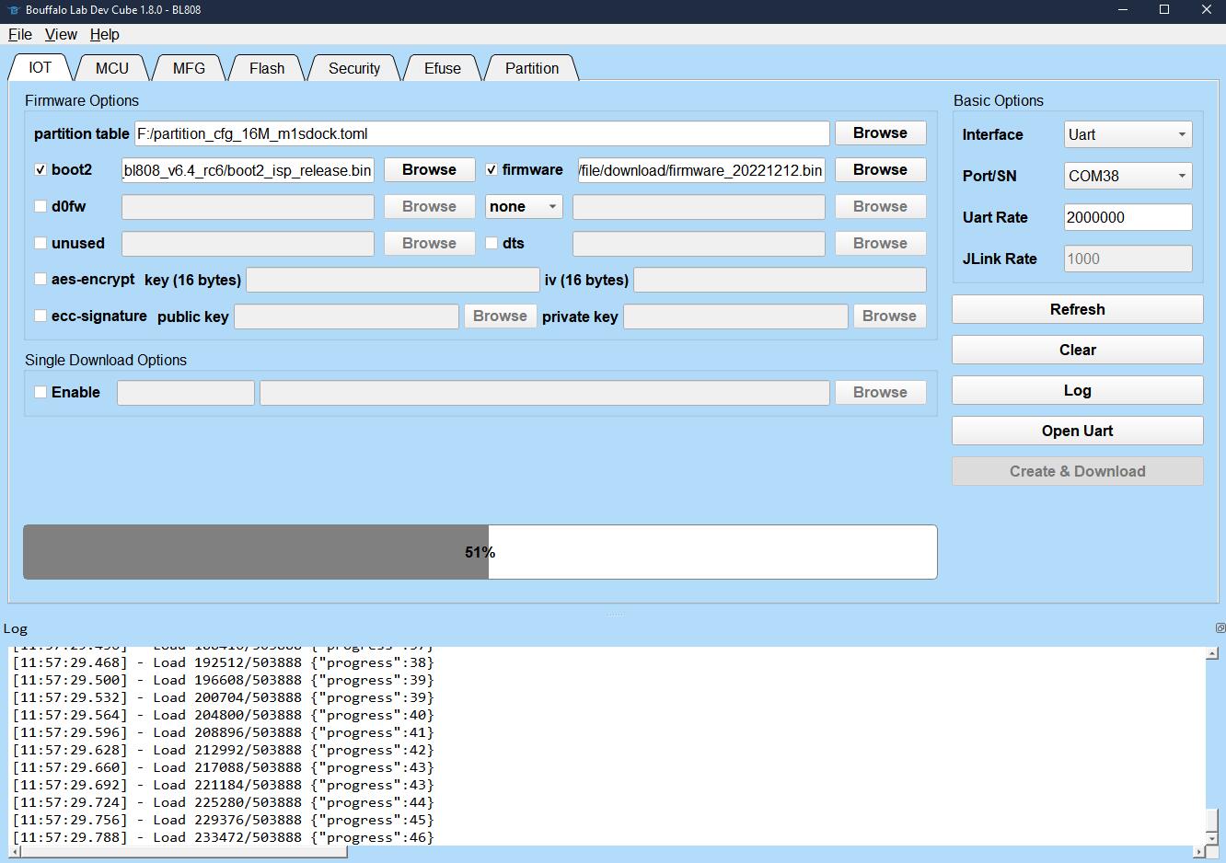The height and width of the screenshot is (863, 1226).
Task: Check Enable under Single Download Options
Action: click(40, 392)
